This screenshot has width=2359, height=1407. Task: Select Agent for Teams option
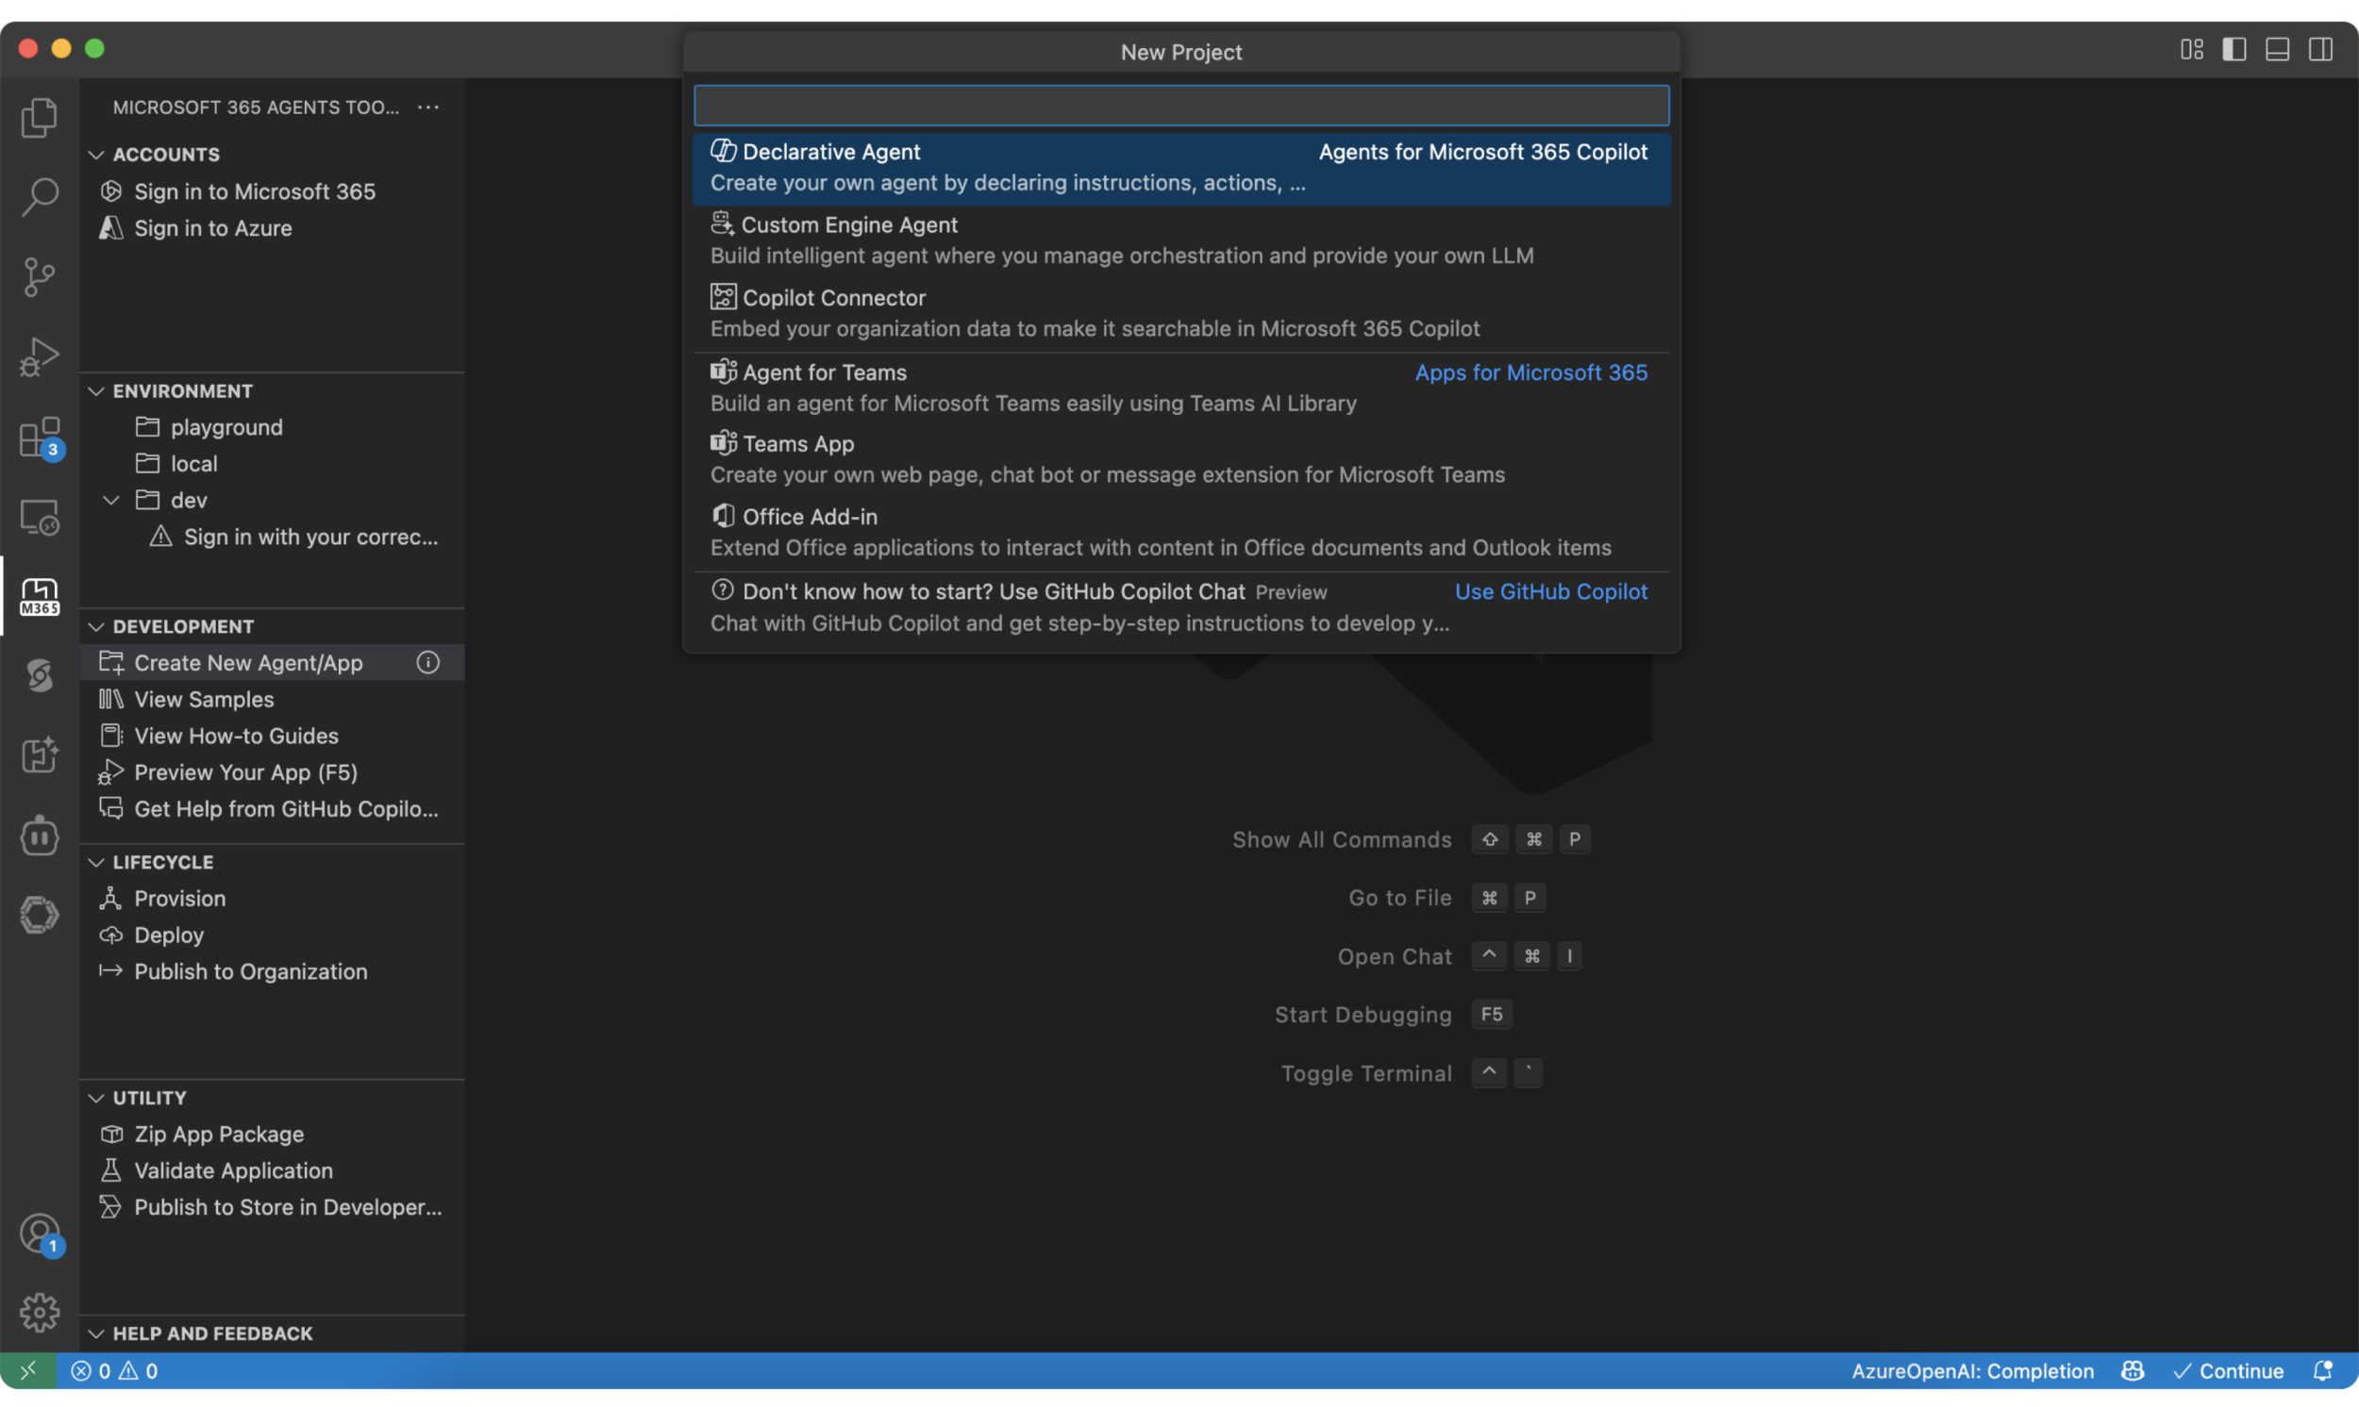1181,388
